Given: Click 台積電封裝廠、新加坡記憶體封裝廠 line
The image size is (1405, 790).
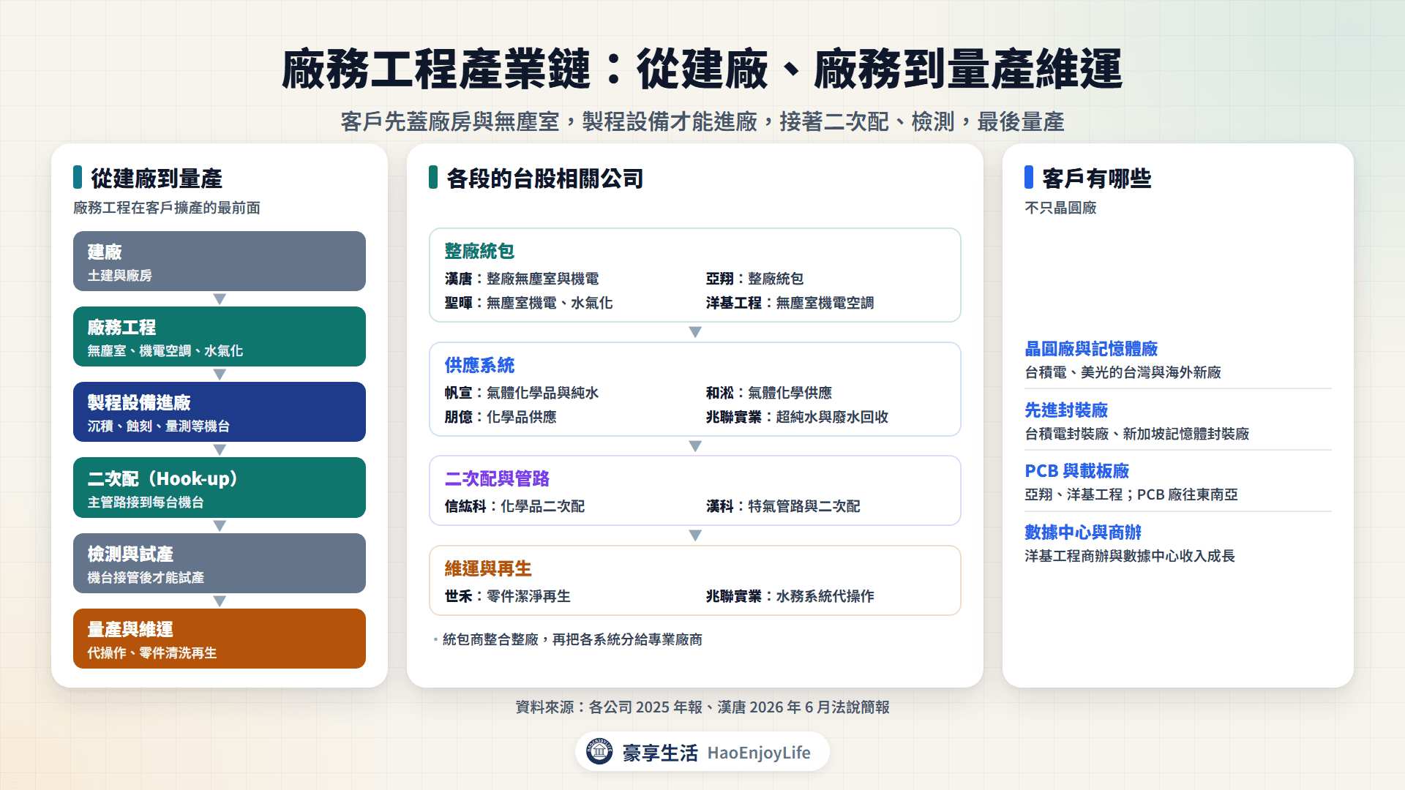Looking at the screenshot, I should (1136, 434).
